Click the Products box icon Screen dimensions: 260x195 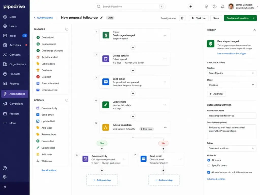click(5, 74)
